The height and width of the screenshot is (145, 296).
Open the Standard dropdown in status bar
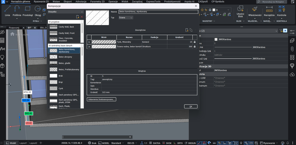tap(118, 143)
